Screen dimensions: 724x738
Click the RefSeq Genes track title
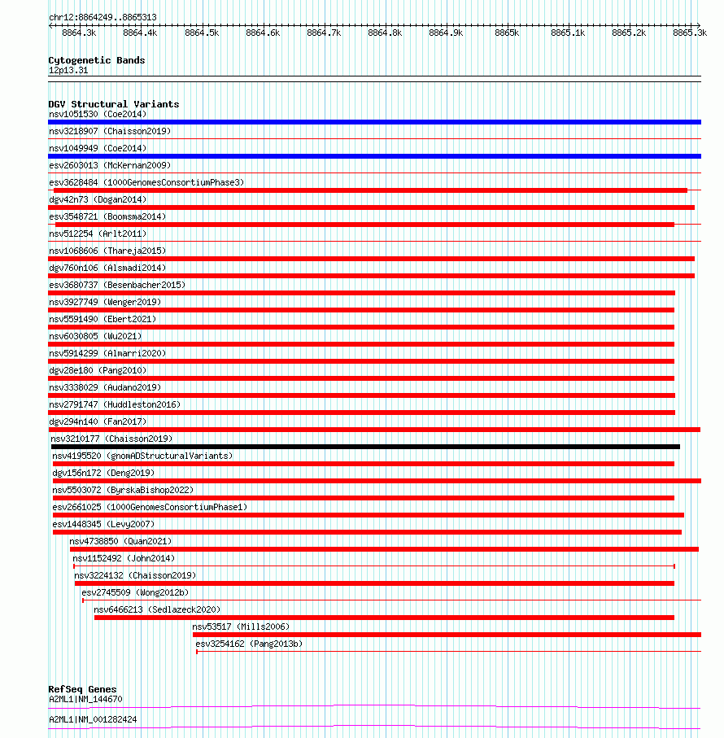(82, 689)
